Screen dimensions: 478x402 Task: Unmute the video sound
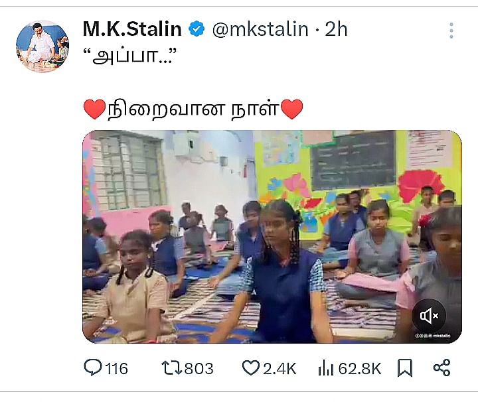pos(429,315)
